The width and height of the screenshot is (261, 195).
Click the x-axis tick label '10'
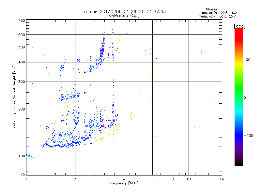[x=189, y=179]
